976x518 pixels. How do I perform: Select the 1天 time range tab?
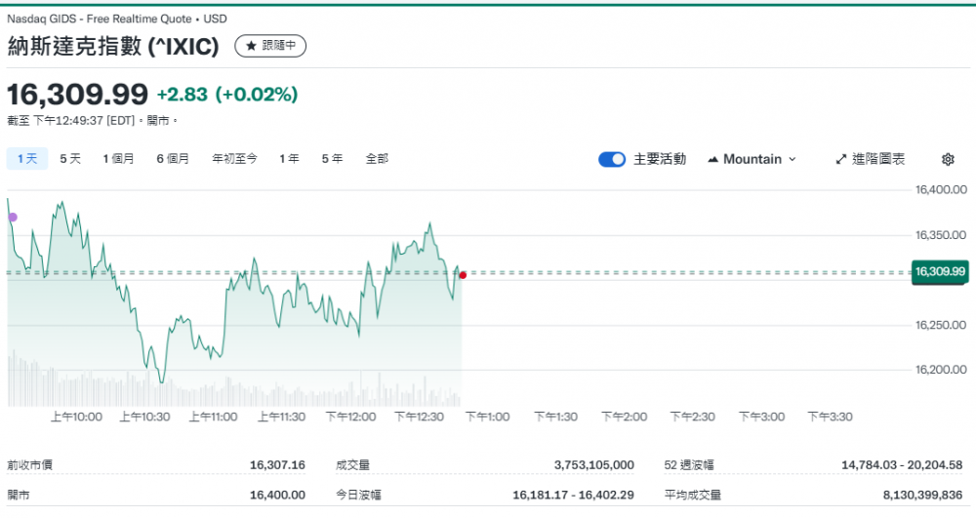point(26,158)
